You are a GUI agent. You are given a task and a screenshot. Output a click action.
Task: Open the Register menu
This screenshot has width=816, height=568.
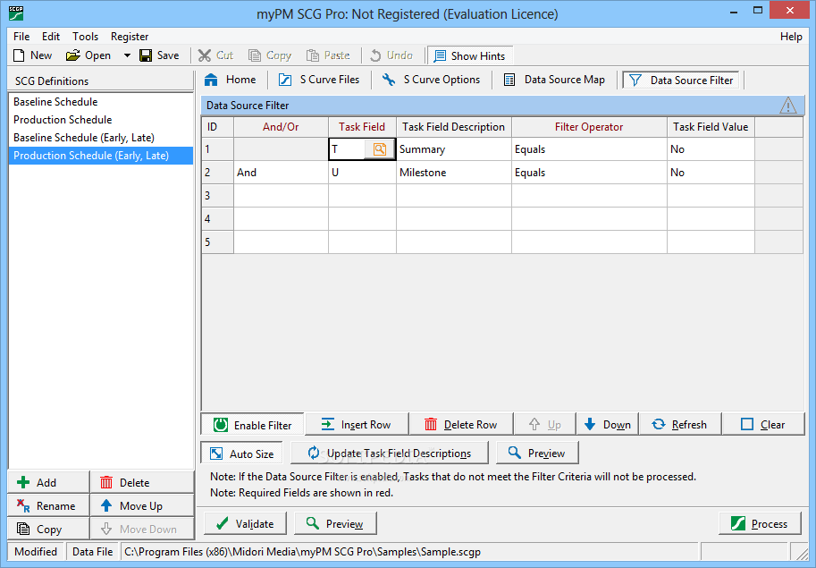coord(130,37)
